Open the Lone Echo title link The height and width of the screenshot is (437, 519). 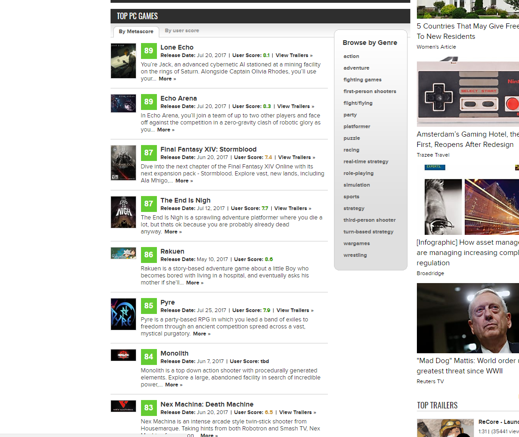click(177, 47)
